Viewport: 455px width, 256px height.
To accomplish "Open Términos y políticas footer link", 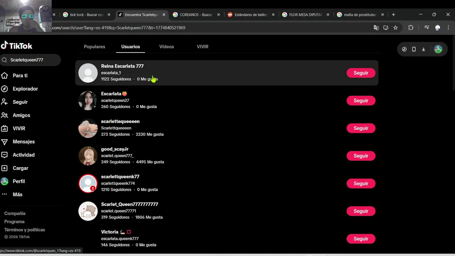I will pyautogui.click(x=25, y=230).
